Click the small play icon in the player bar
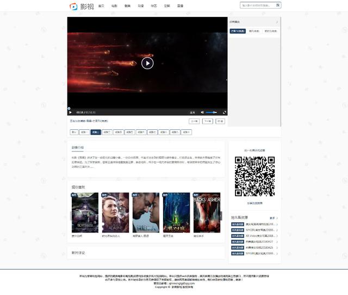The image size is (348, 295). click(70, 112)
